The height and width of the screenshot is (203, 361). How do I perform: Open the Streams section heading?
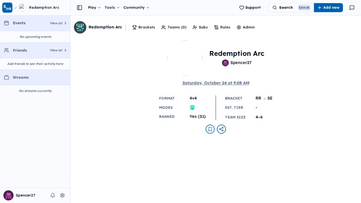coord(21,77)
